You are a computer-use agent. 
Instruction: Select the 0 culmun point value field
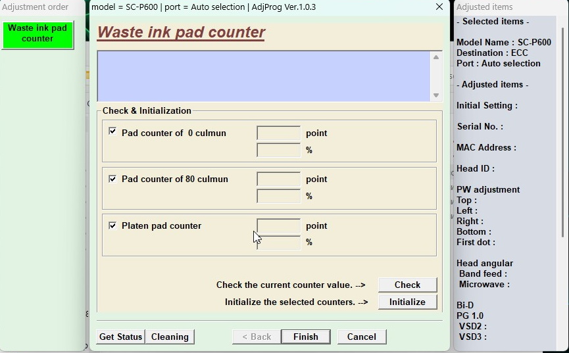[278, 133]
